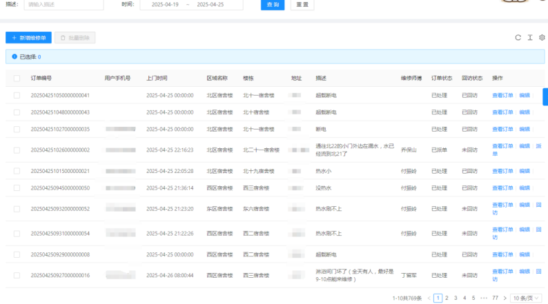548x304 pixels.
Task: Click 回访 for order ending 0052
Action: point(538,205)
